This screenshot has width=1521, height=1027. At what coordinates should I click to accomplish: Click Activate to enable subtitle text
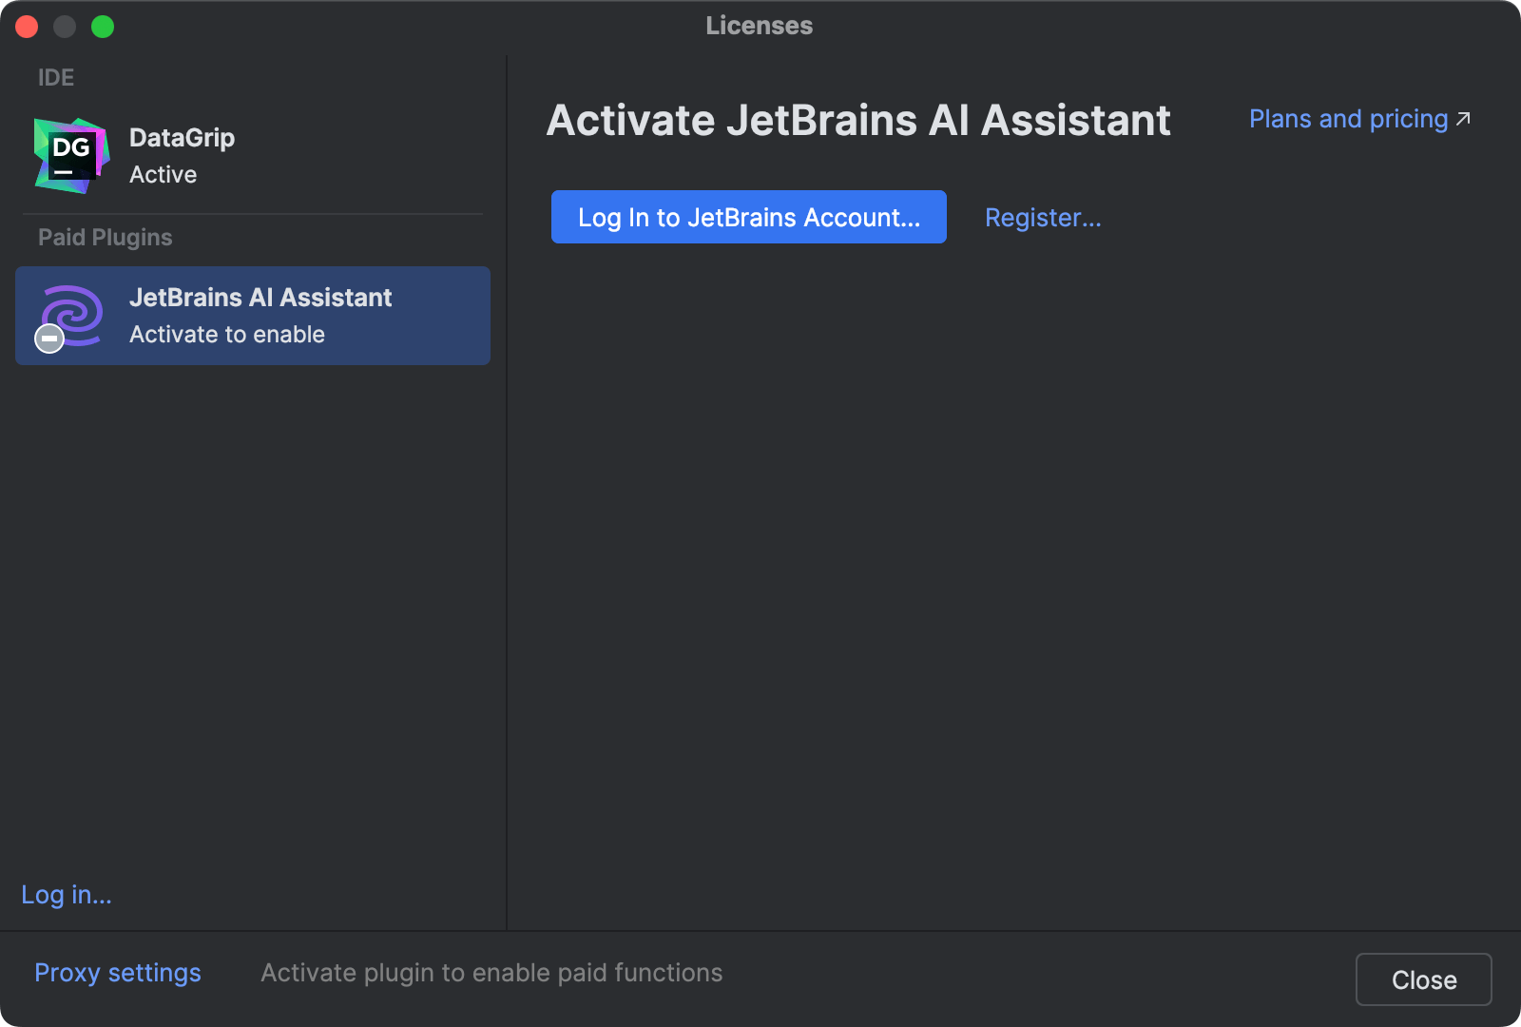point(227,334)
